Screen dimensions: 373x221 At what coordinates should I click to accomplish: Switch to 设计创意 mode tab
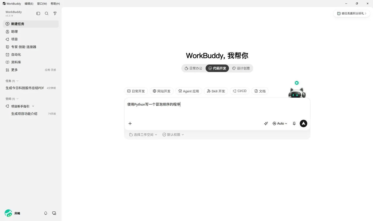241,68
